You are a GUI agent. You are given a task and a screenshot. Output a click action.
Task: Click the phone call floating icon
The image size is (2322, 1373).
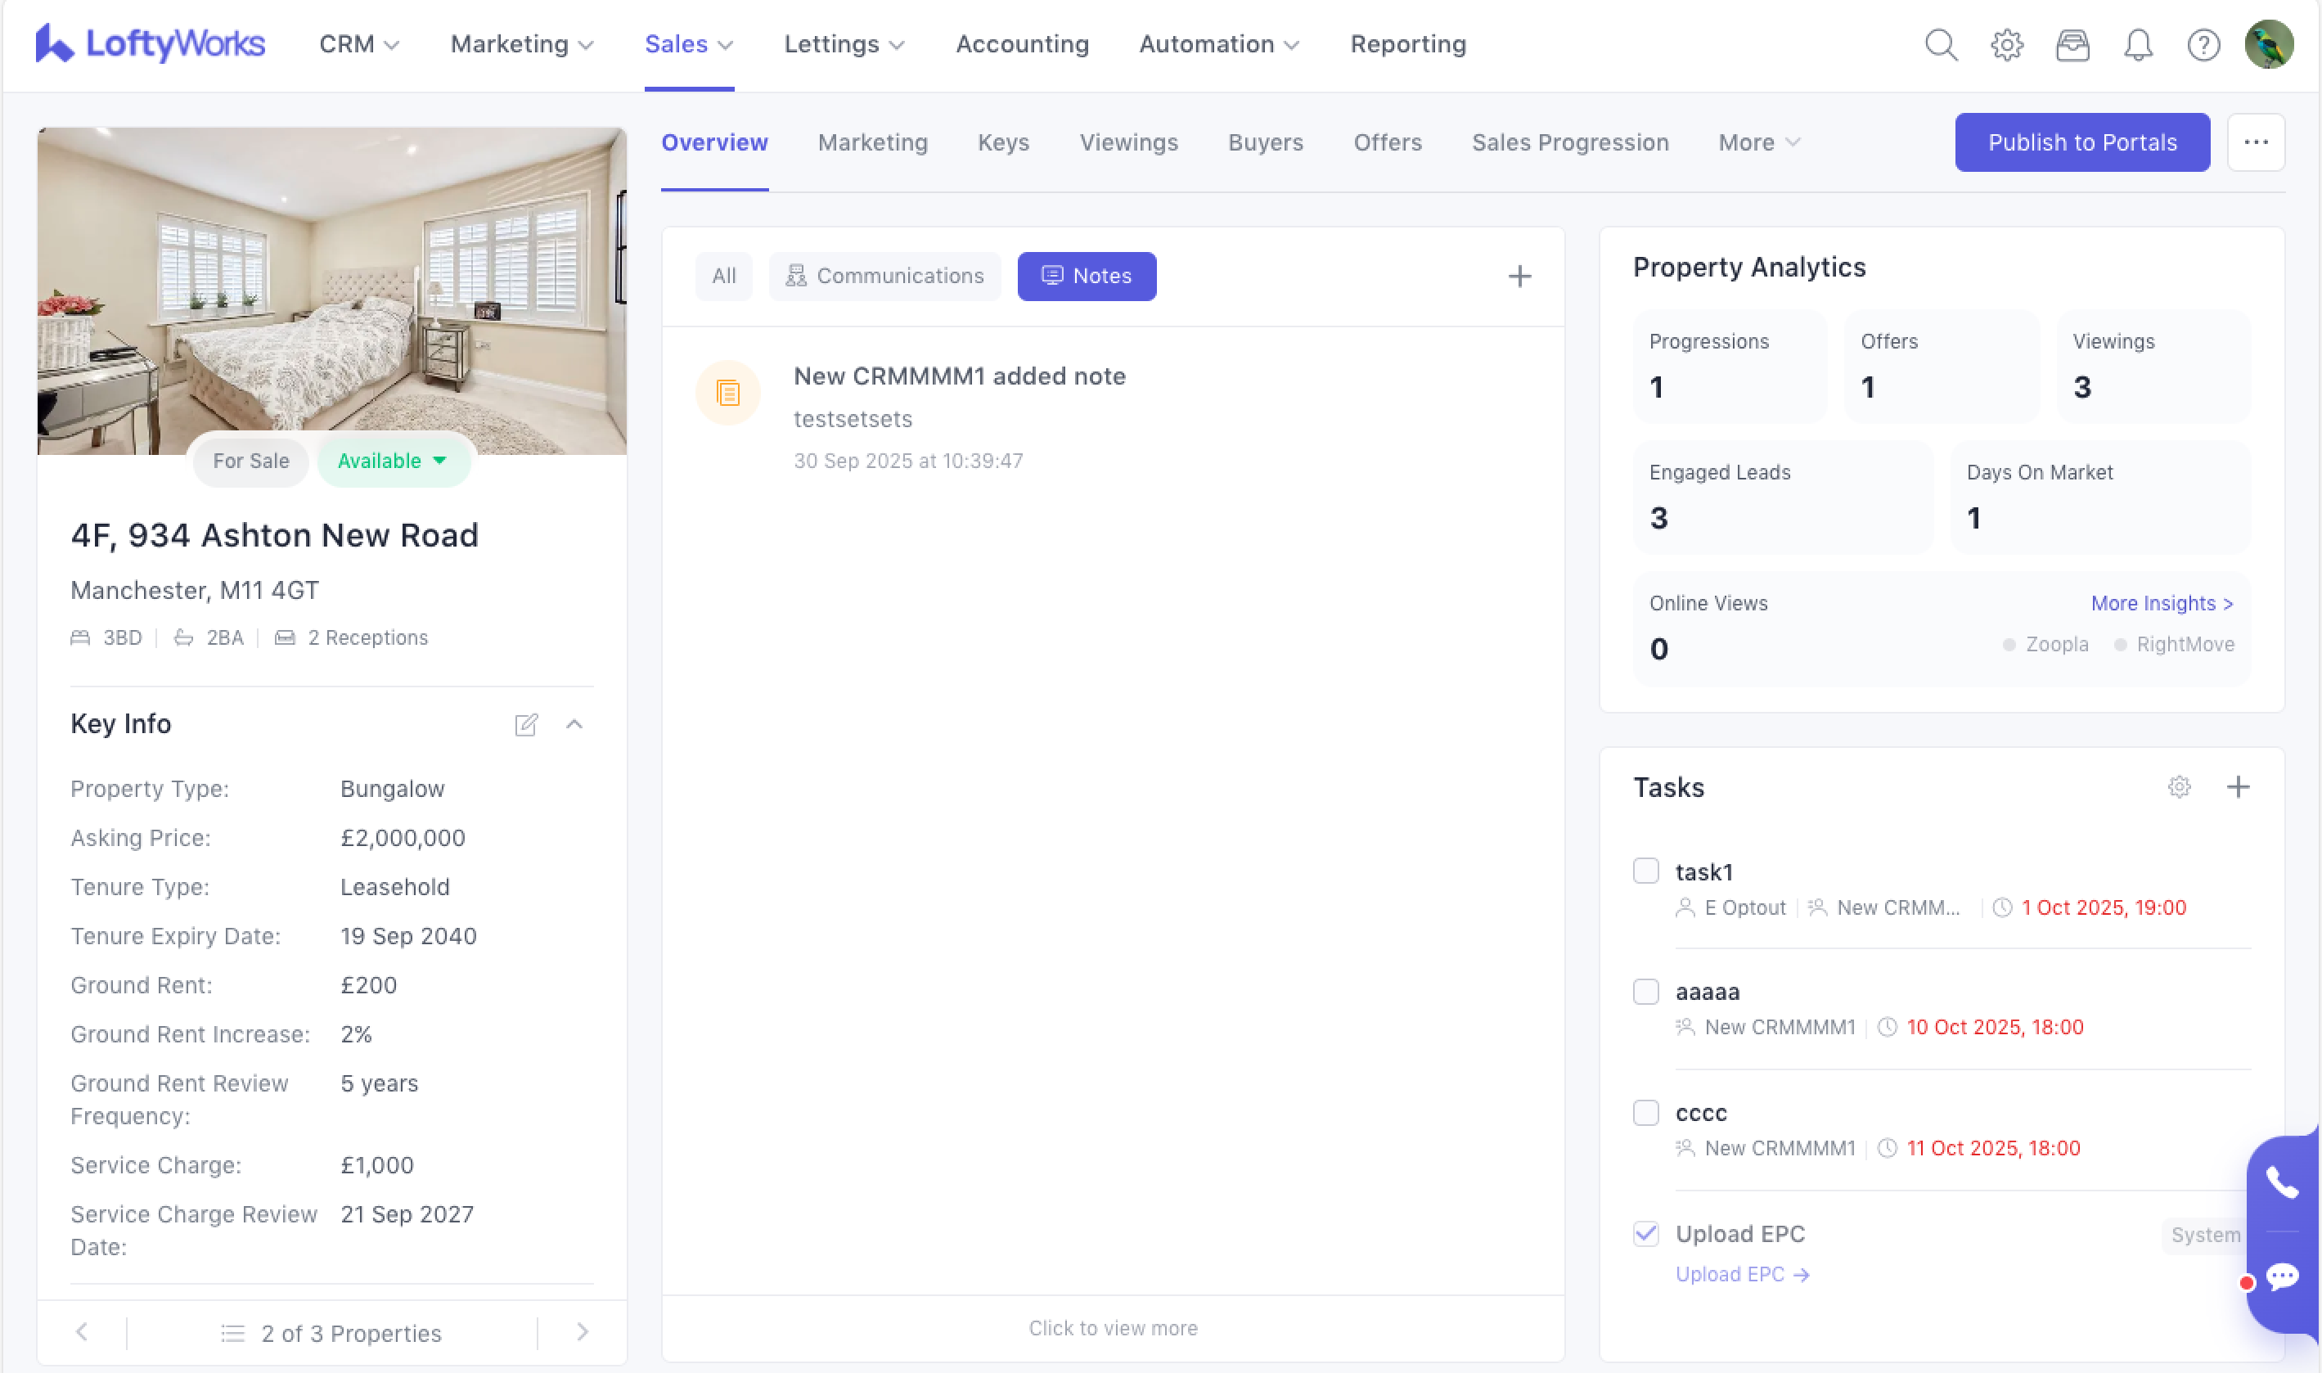(2281, 1182)
